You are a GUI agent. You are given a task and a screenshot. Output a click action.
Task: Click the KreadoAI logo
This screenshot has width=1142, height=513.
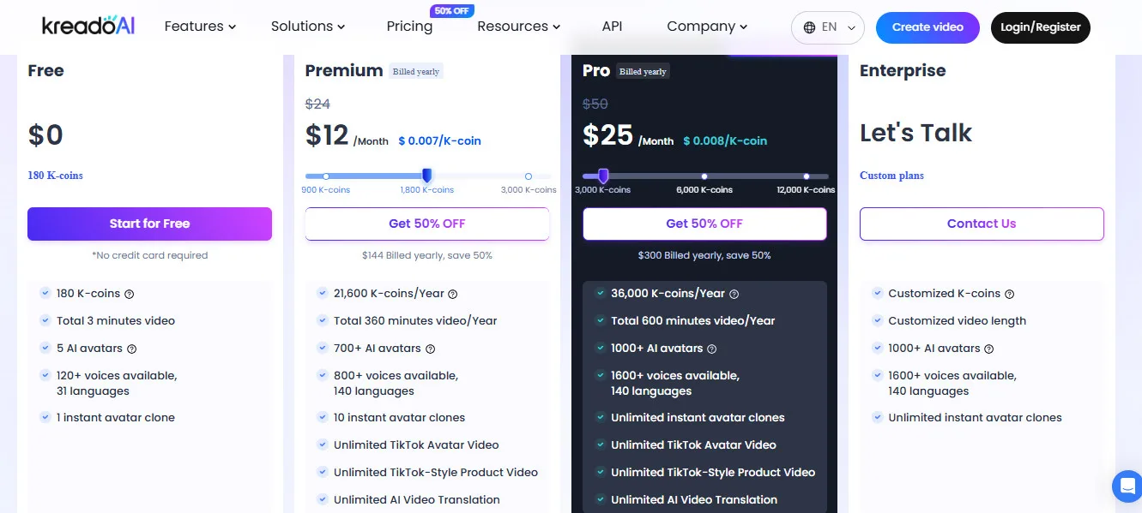tap(87, 26)
